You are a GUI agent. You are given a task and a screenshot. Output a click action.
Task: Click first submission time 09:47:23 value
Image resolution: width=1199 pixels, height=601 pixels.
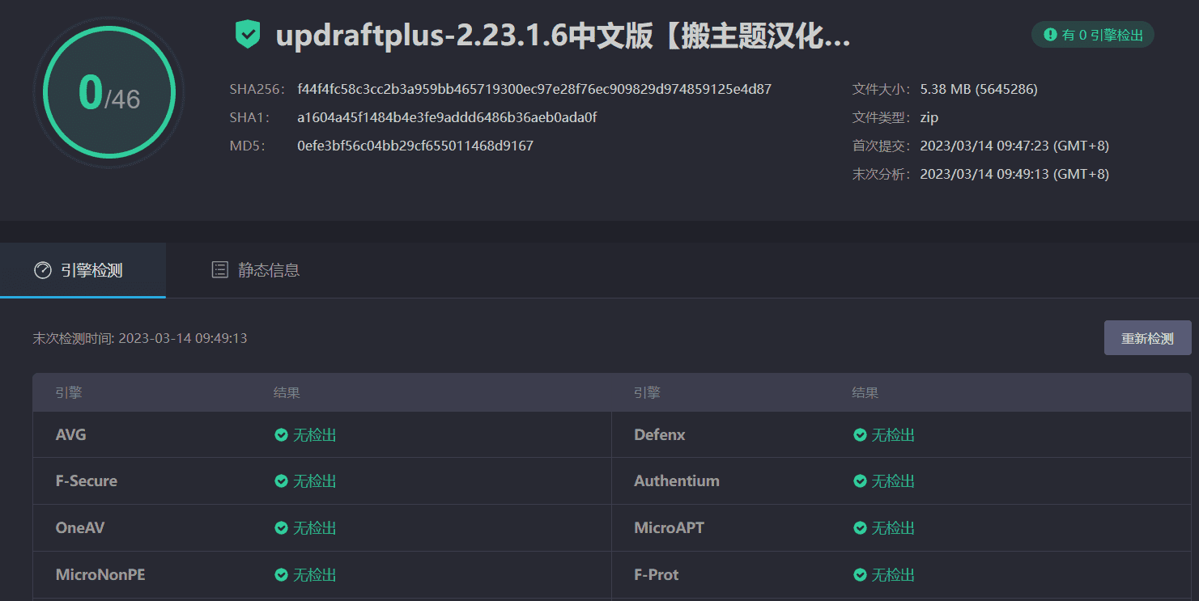tap(1014, 146)
